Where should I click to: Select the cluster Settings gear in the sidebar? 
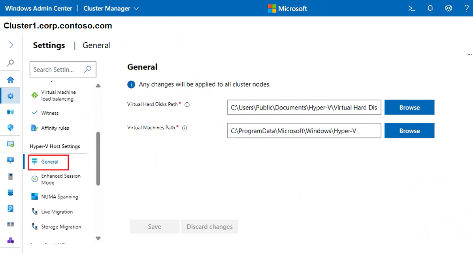tap(10, 95)
